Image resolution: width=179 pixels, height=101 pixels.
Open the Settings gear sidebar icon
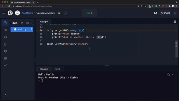click(5, 51)
